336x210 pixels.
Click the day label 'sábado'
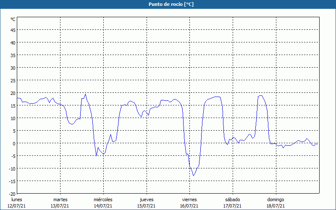(233, 200)
